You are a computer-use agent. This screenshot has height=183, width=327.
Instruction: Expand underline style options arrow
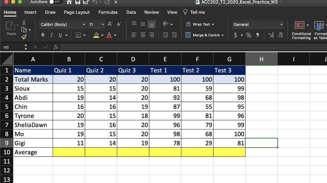click(x=66, y=35)
